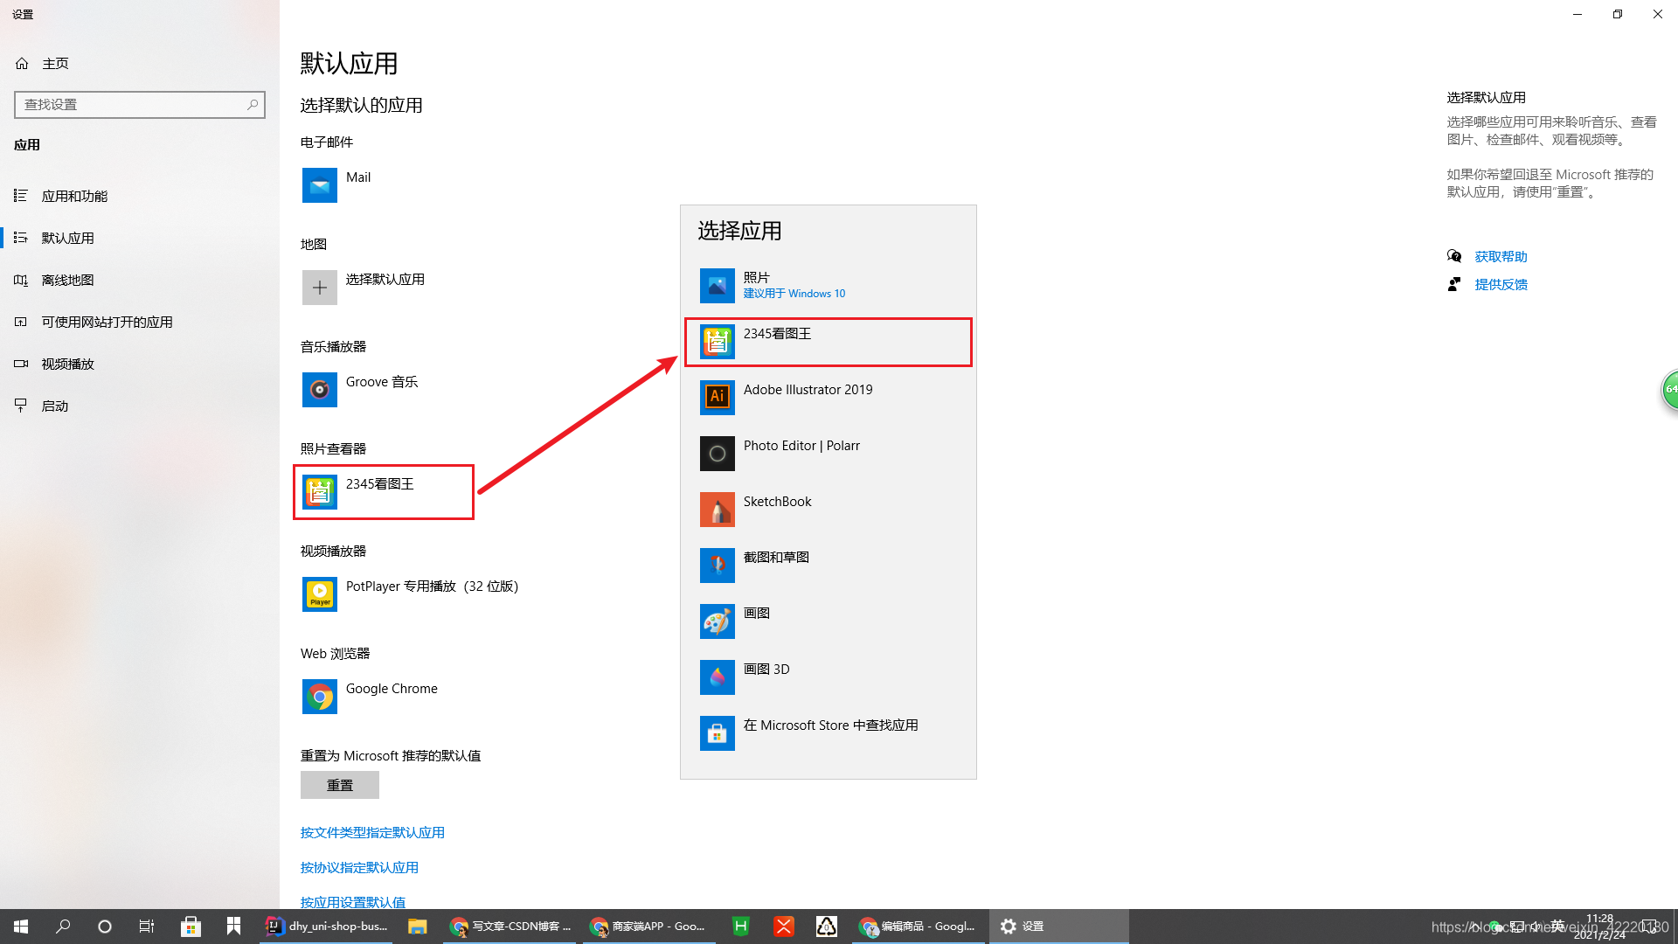Click the PotPlayer 专用播放 (32 位版) text

(x=432, y=586)
